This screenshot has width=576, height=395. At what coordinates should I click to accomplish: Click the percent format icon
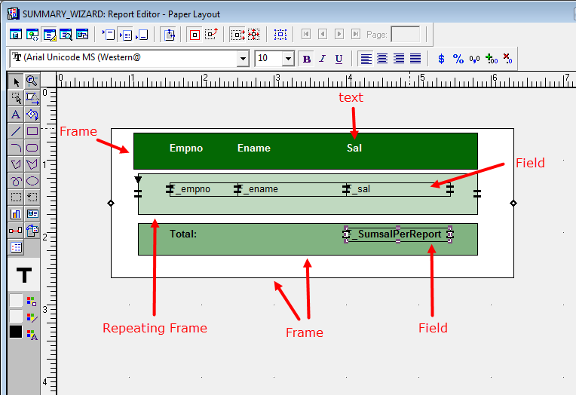(458, 59)
